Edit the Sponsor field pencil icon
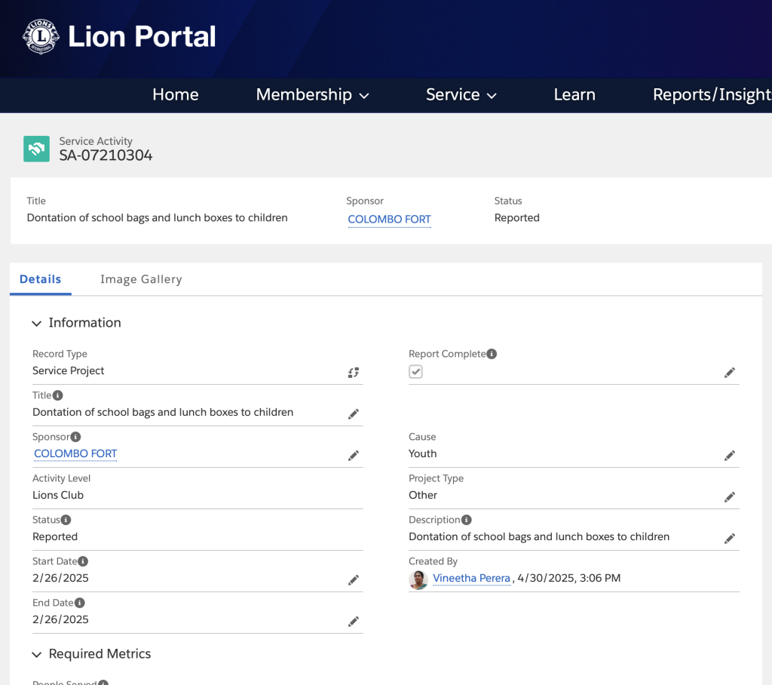The height and width of the screenshot is (685, 772). point(354,456)
